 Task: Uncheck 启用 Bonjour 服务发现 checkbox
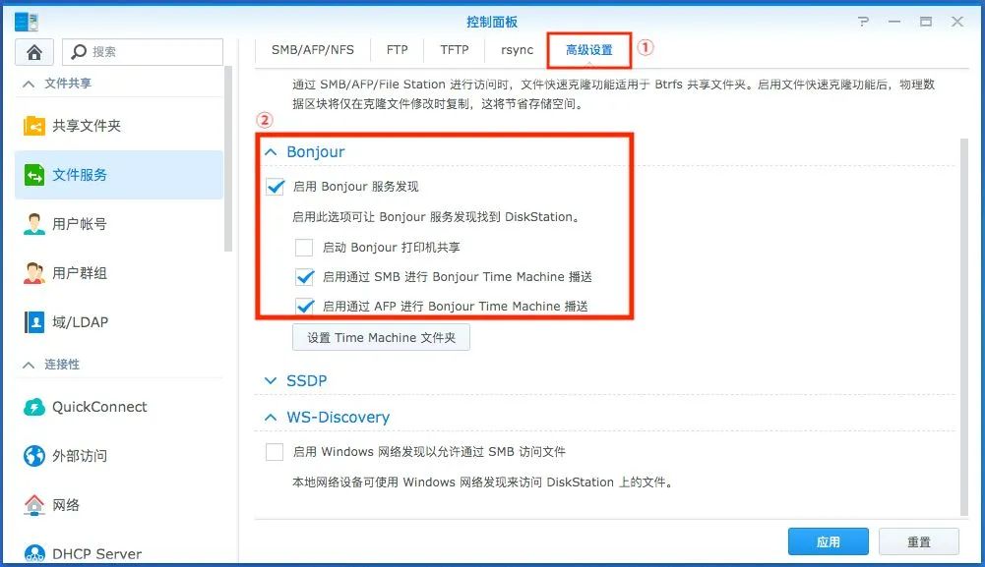[x=276, y=187]
